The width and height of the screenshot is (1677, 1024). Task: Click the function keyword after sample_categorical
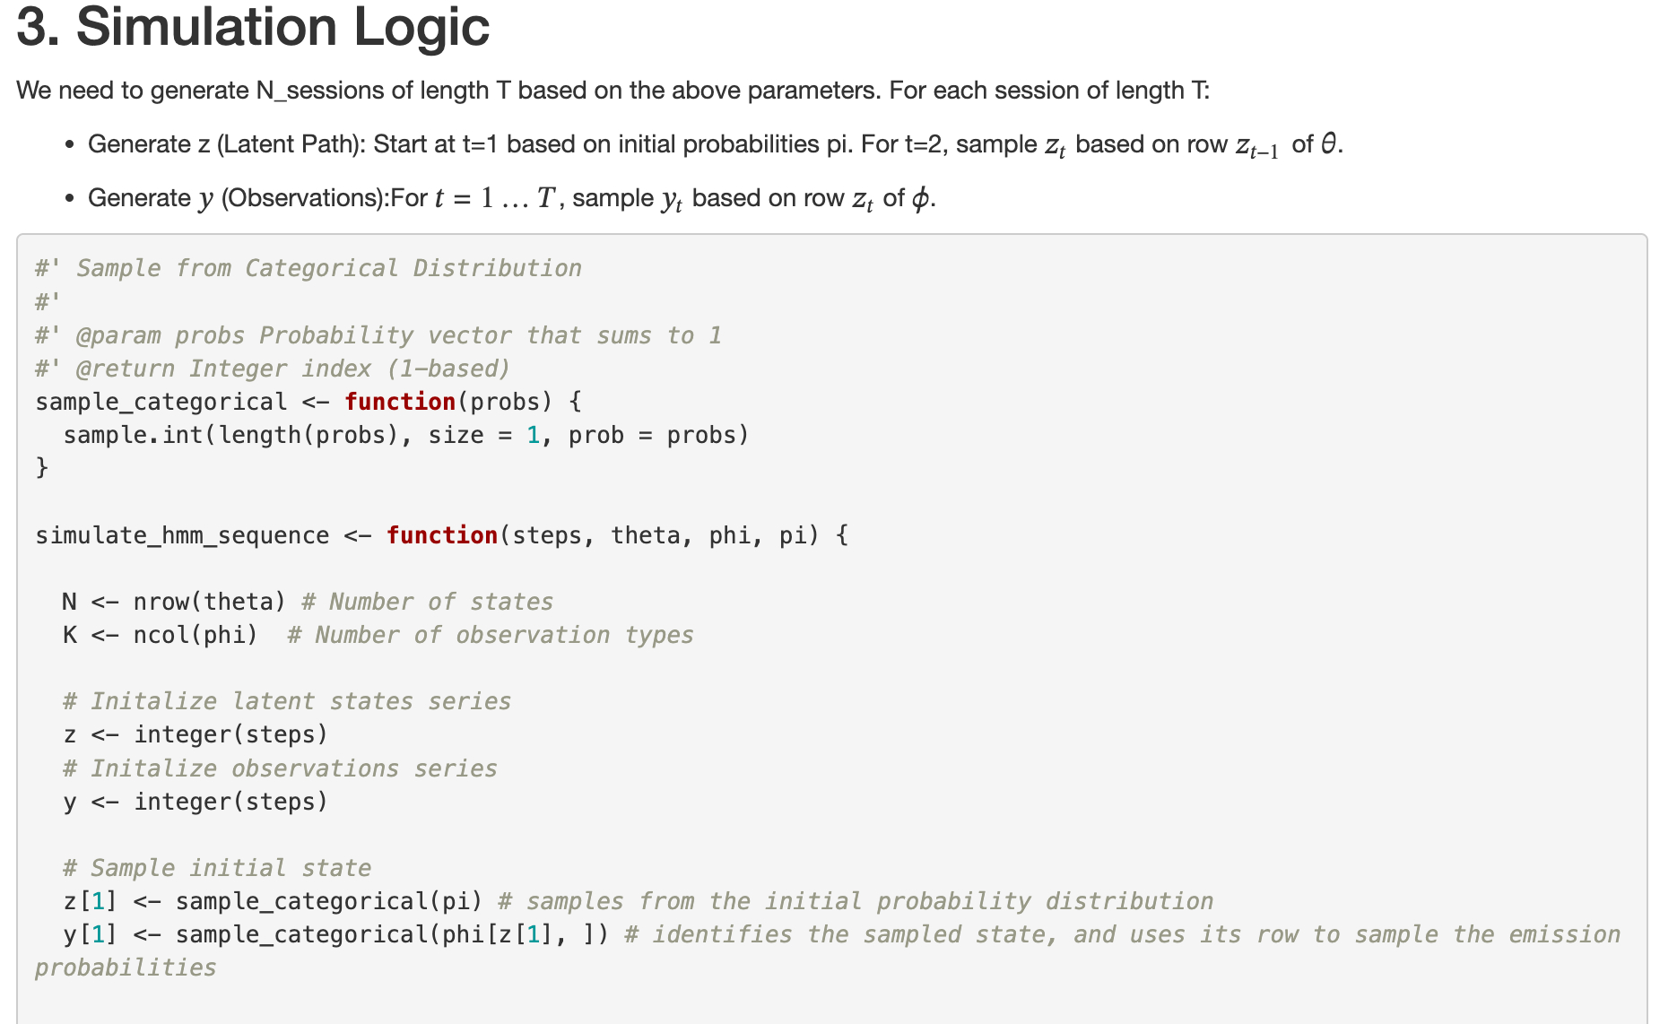(x=400, y=402)
